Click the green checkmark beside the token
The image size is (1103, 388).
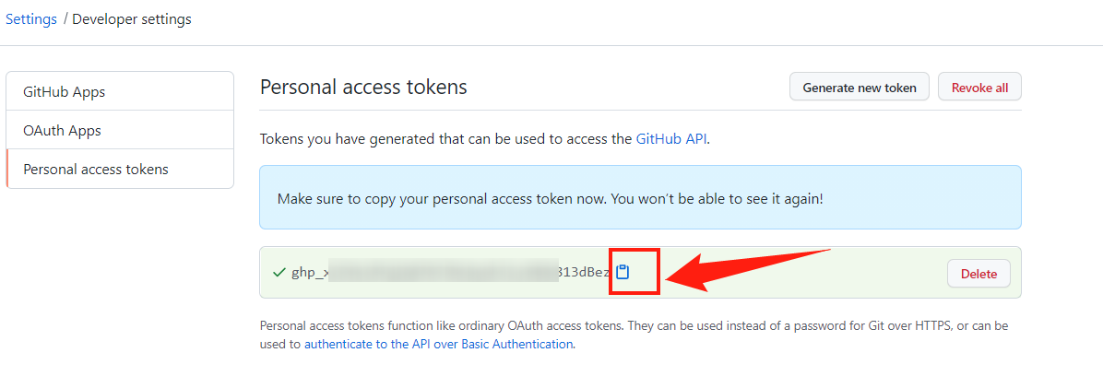coord(279,273)
